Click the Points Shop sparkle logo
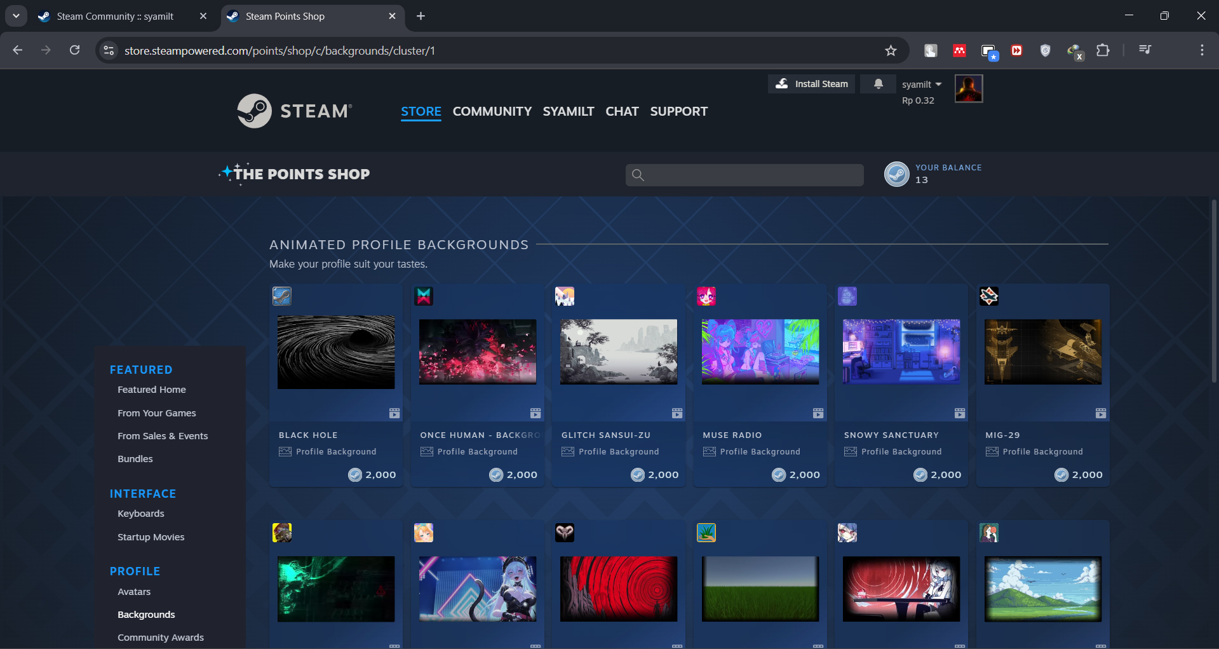This screenshot has height=649, width=1219. tap(294, 174)
